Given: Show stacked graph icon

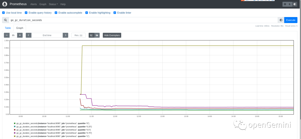Looking at the screenshot, I should coord(97,35).
